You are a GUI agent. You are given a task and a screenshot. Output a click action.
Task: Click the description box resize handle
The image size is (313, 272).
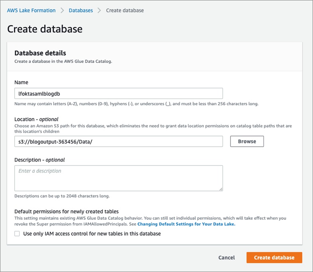[x=221, y=189]
